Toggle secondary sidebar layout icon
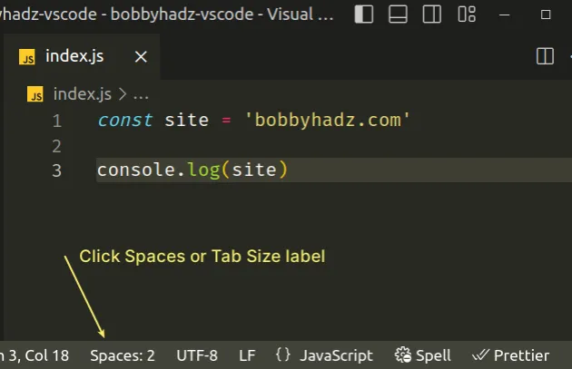The width and height of the screenshot is (572, 369). (x=432, y=15)
